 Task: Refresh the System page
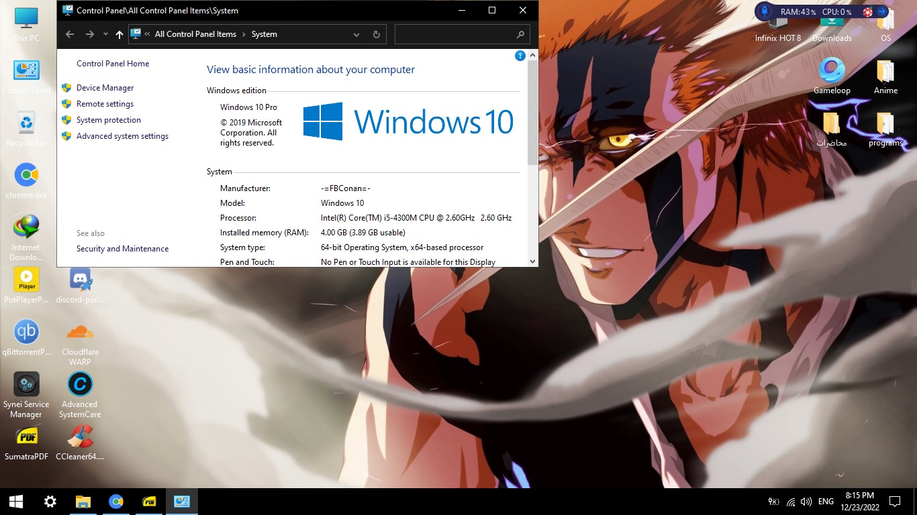click(377, 34)
